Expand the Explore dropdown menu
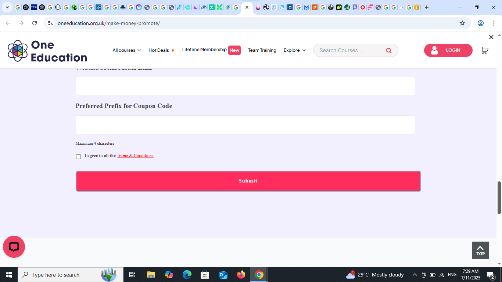This screenshot has height=282, width=502. point(295,50)
